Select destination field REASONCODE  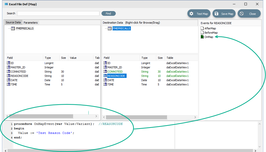(116, 76)
